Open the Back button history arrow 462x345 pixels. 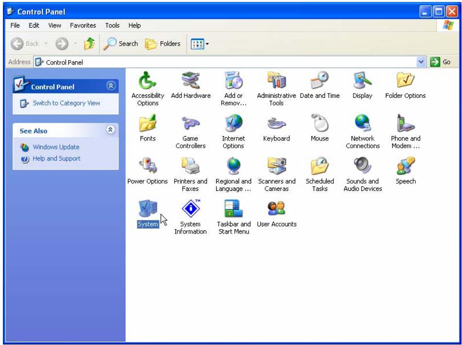pos(46,44)
